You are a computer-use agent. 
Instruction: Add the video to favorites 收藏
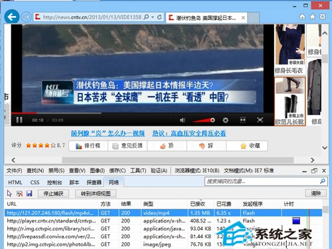coord(247,146)
